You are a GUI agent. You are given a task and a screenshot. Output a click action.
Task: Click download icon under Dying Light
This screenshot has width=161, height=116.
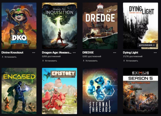point(124,61)
